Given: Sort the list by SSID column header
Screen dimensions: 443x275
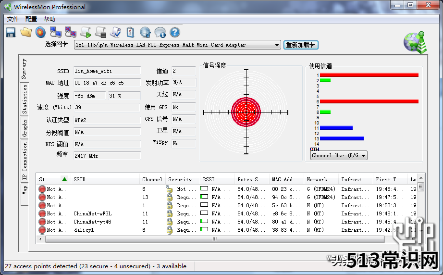Looking at the screenshot, I should 105,179.
